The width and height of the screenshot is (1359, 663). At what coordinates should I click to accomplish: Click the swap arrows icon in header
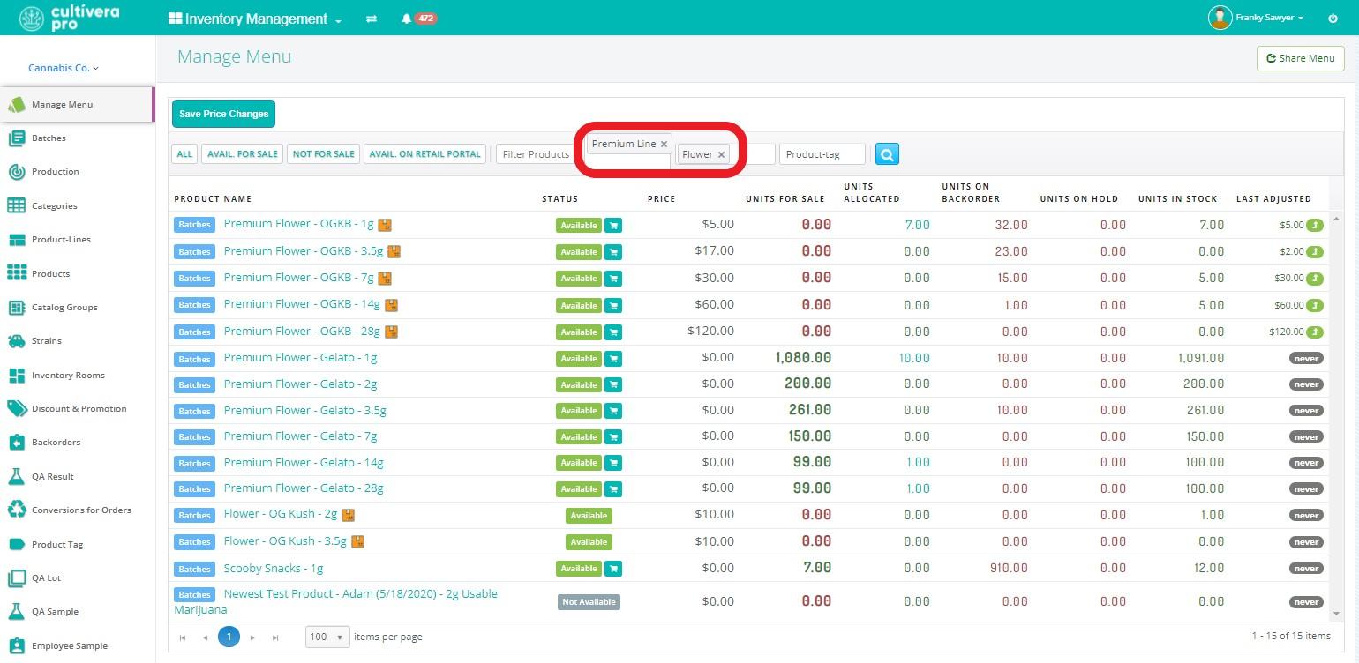click(x=372, y=19)
